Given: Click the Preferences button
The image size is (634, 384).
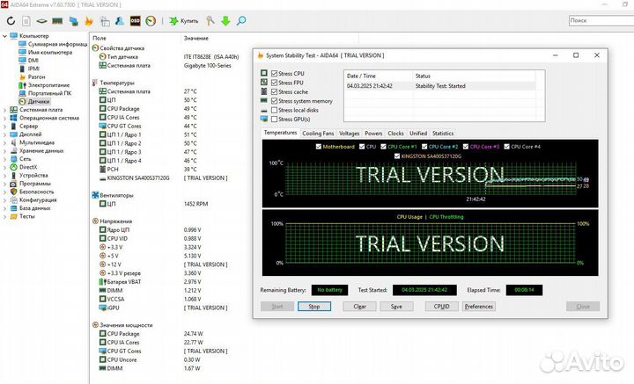Looking at the screenshot, I should coord(478,307).
